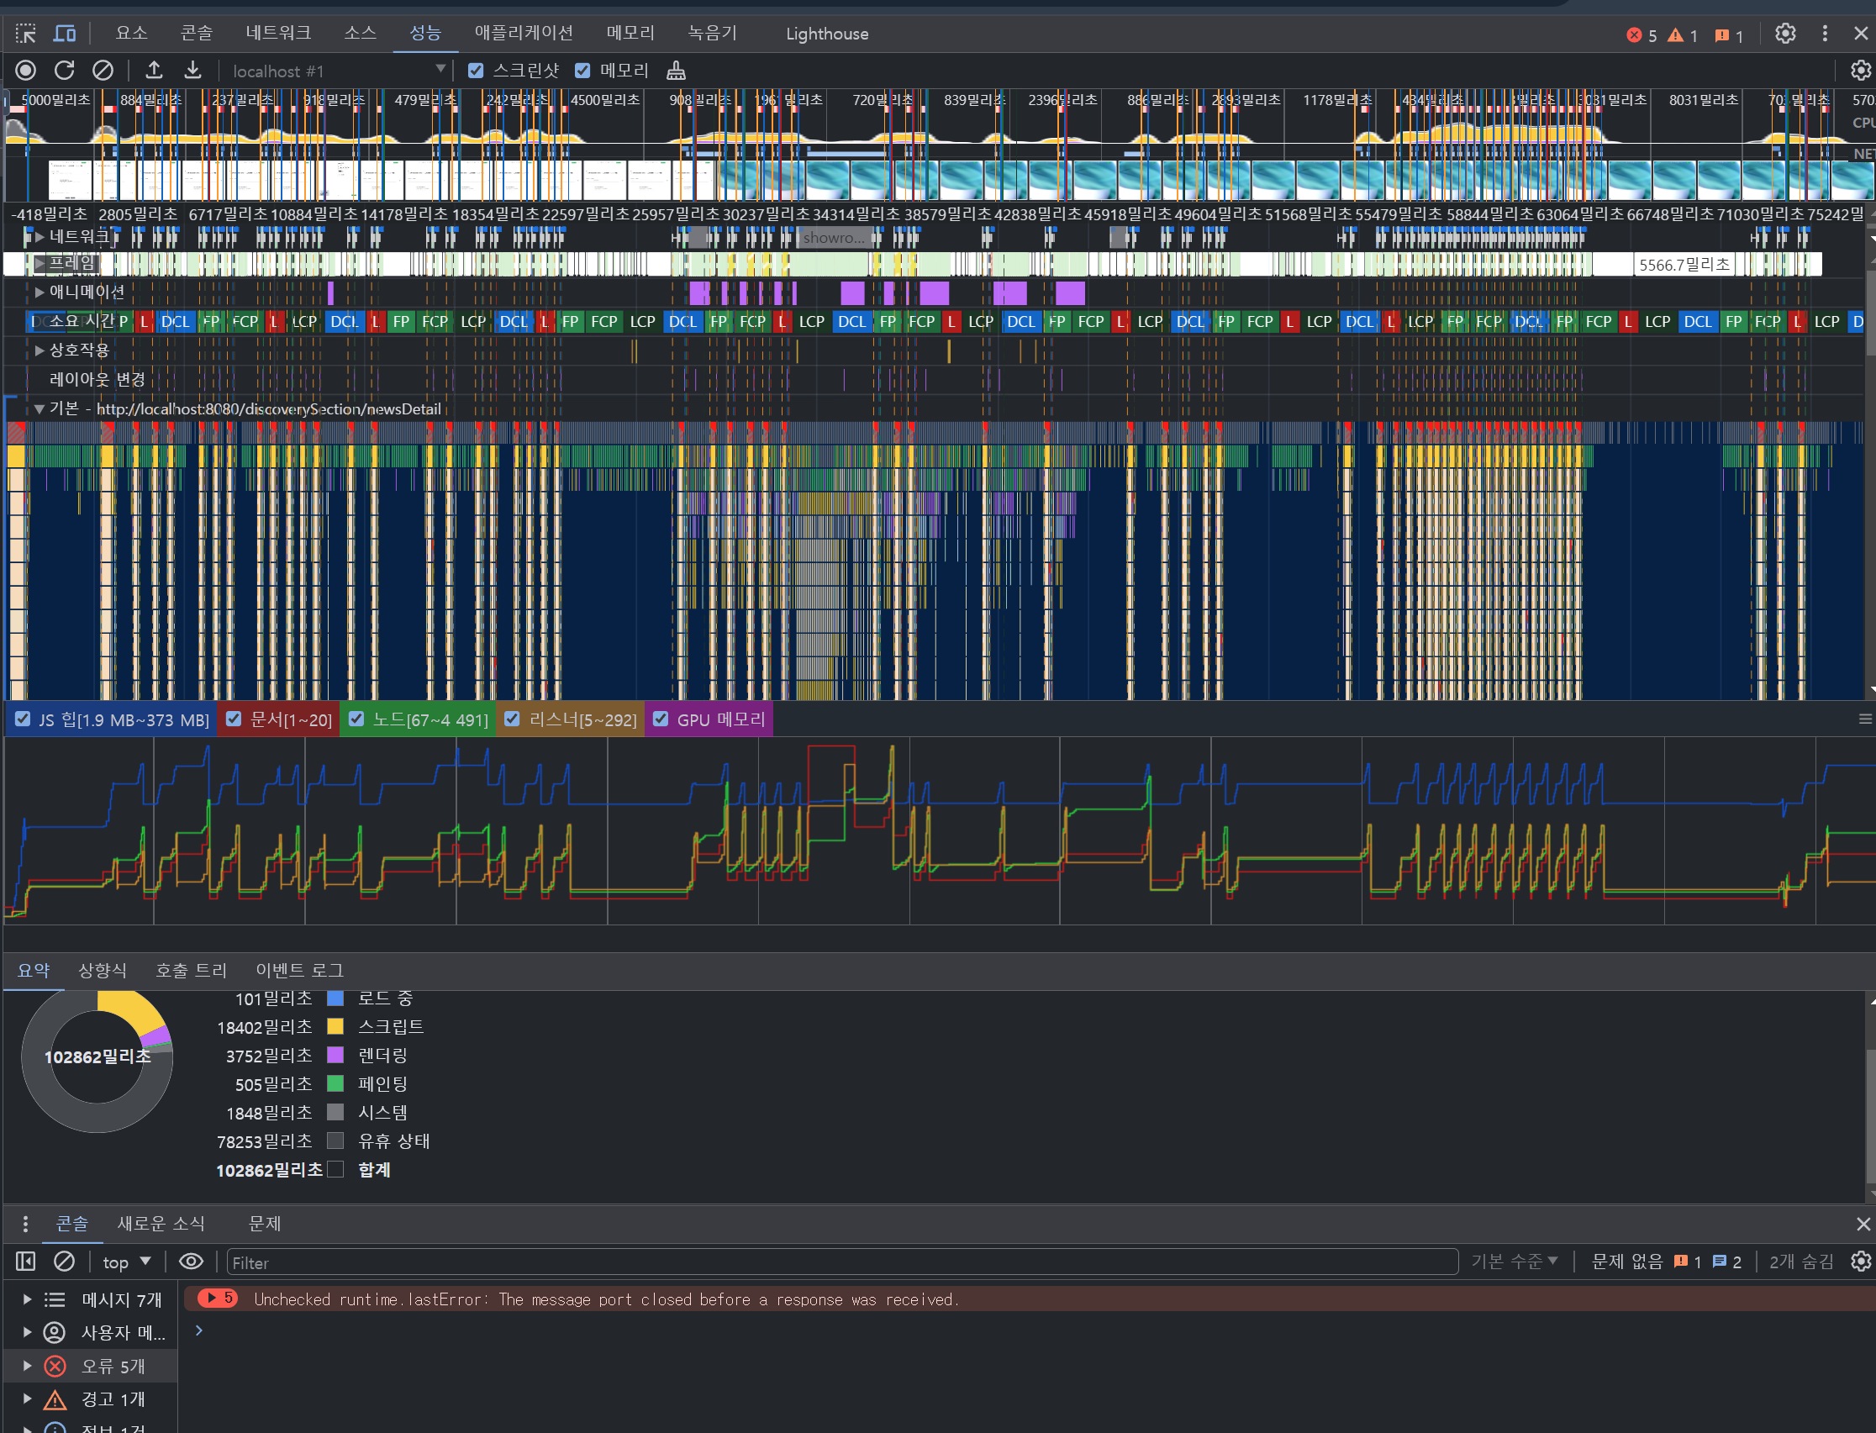Click the record performance button
This screenshot has height=1433, width=1876.
25,70
